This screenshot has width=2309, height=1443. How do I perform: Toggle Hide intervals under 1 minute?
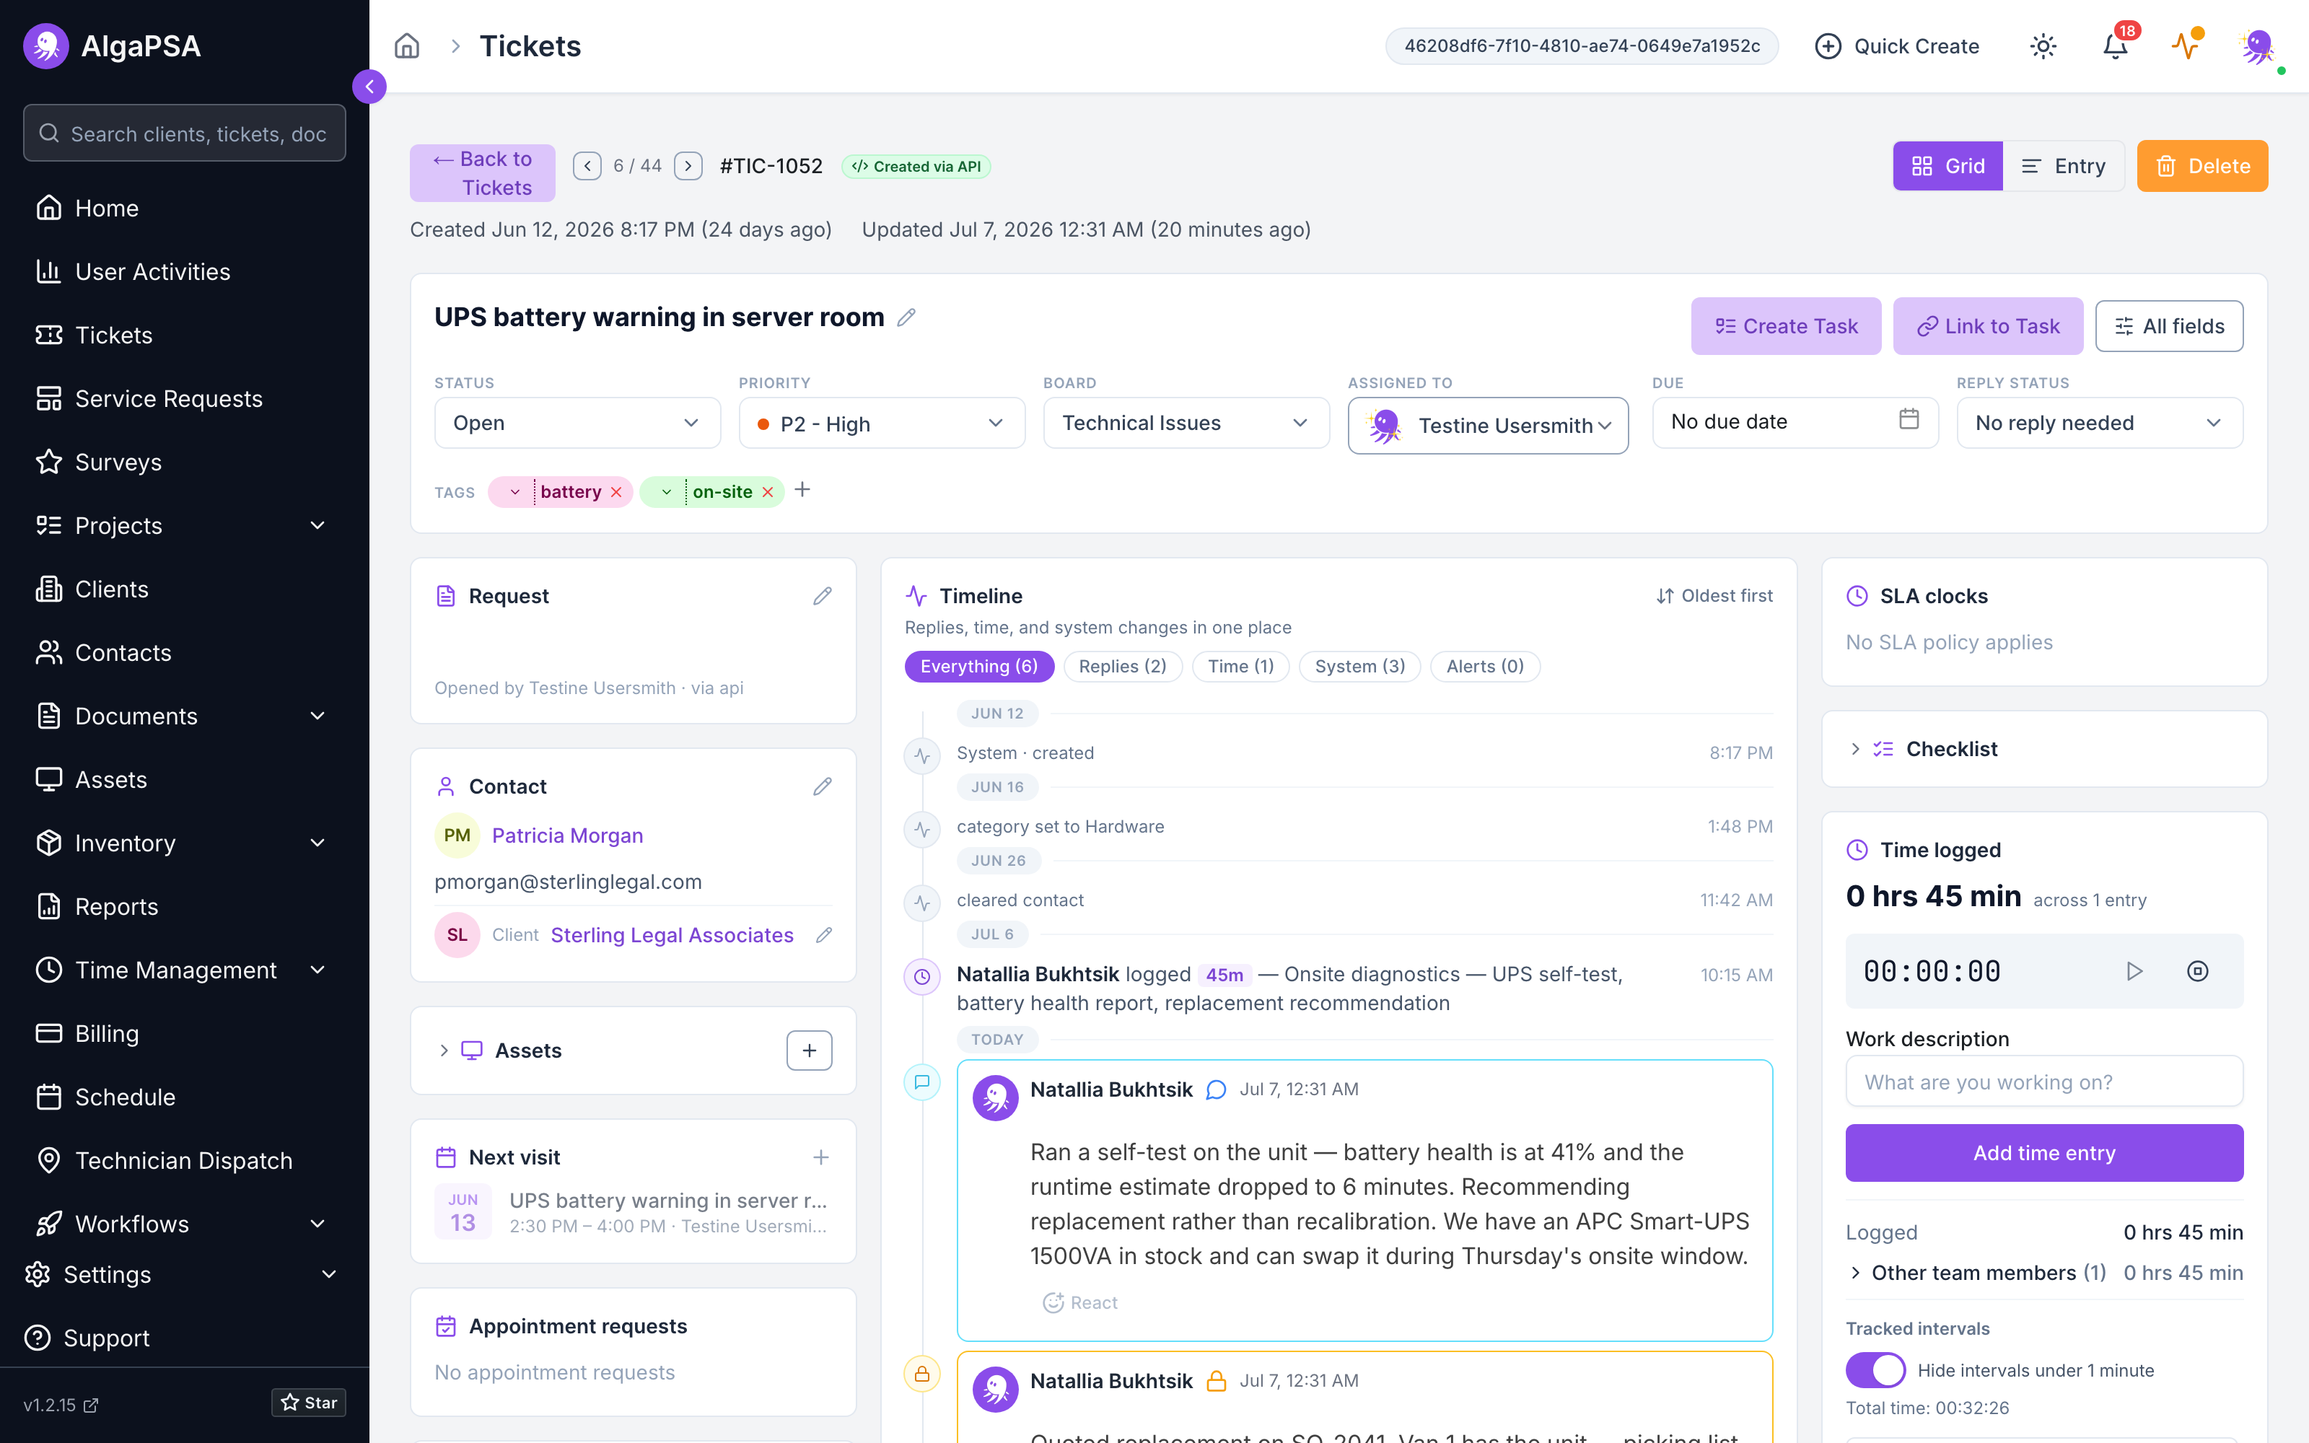pyautogui.click(x=1875, y=1370)
